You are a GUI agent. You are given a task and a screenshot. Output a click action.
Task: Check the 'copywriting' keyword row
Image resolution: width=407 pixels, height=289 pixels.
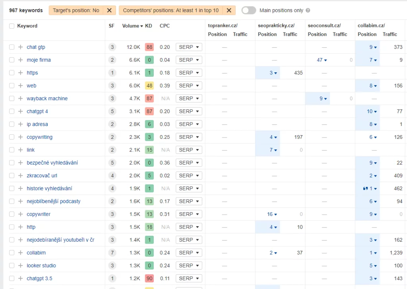pos(12,137)
